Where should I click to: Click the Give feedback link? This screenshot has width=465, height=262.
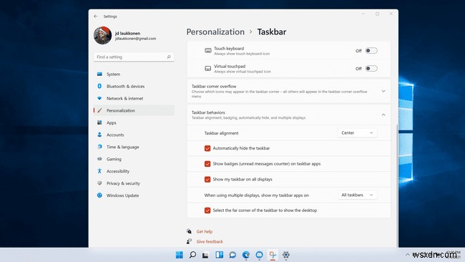point(210,241)
